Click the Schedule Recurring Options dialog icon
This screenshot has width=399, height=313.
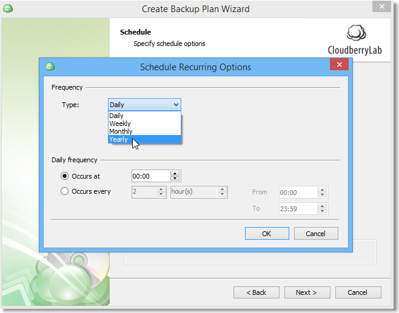(50, 67)
